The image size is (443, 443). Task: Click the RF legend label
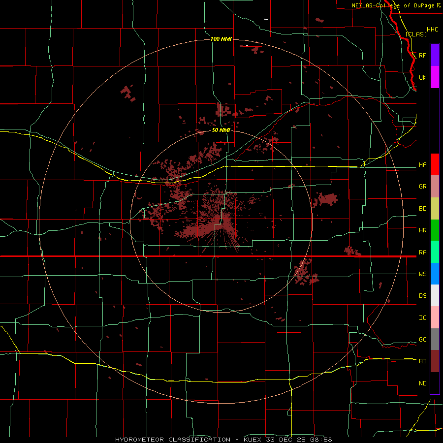point(423,55)
